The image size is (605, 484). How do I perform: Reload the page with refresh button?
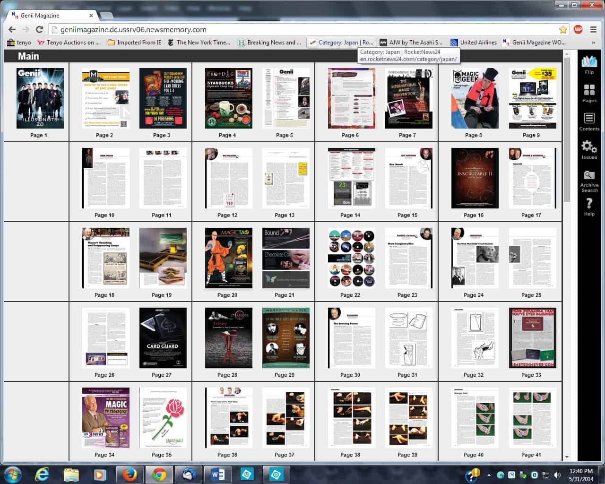[x=40, y=29]
